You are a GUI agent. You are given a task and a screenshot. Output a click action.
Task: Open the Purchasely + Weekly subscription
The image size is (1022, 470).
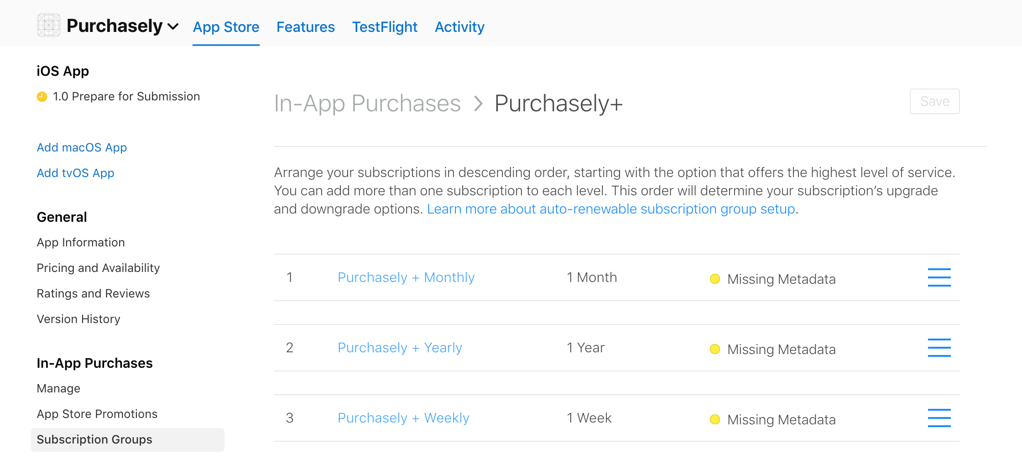click(x=403, y=418)
